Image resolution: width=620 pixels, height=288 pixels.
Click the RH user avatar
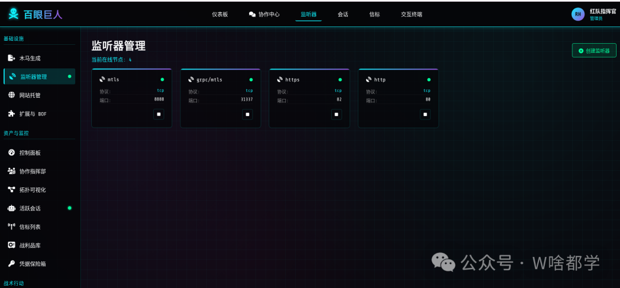(578, 14)
